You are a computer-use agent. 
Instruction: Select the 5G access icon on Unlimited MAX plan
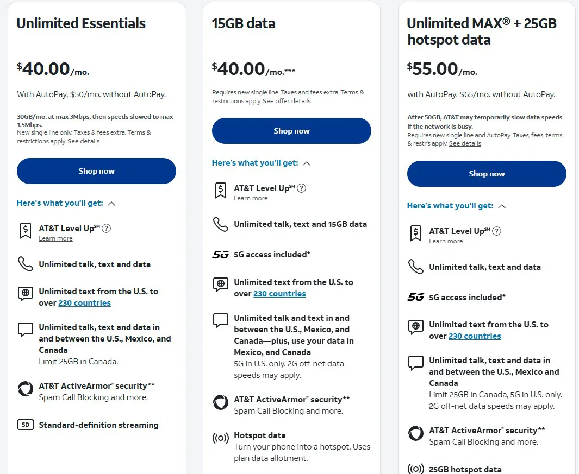[x=416, y=297]
